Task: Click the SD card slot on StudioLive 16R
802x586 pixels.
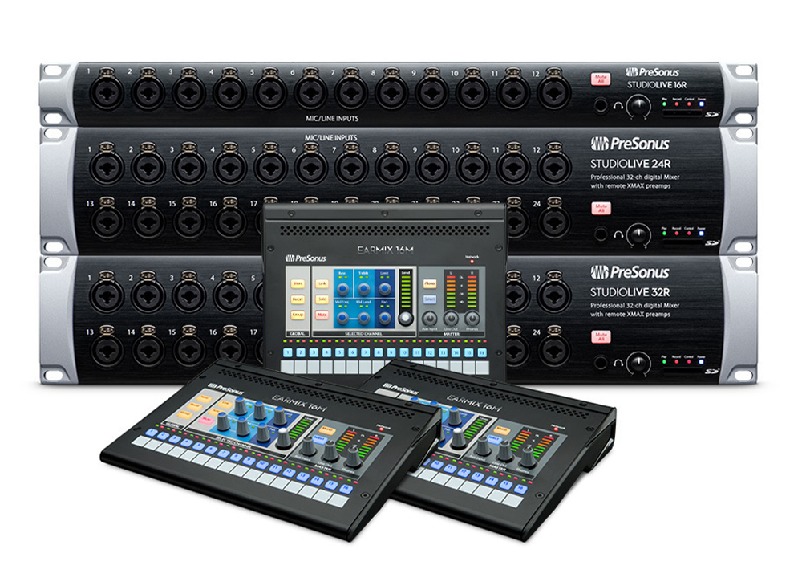Action: (683, 114)
